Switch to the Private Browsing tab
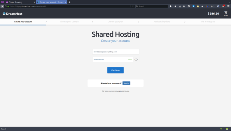231x131 pixels. pos(20,2)
